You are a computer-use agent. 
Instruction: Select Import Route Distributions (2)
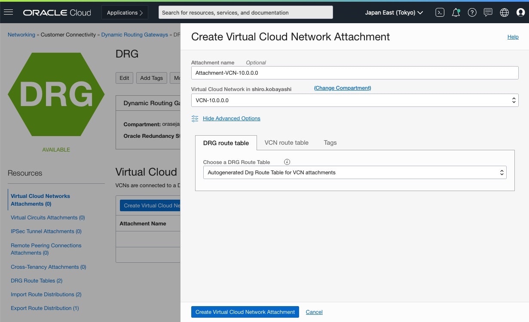46,295
